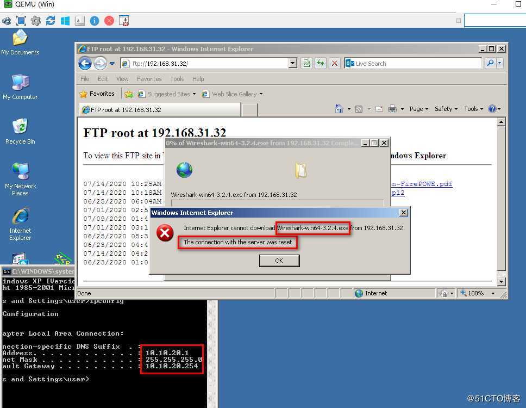
Task: Expand the address bar dropdown arrow
Action: click(x=292, y=63)
